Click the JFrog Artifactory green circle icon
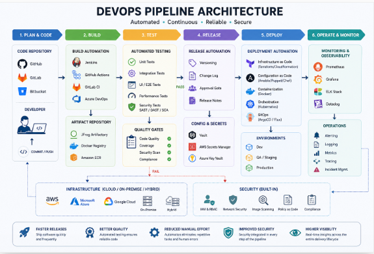374x254 pixels. pyautogui.click(x=73, y=134)
